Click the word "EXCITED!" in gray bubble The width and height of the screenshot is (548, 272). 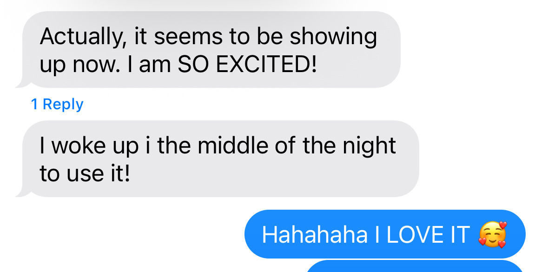coord(267,65)
